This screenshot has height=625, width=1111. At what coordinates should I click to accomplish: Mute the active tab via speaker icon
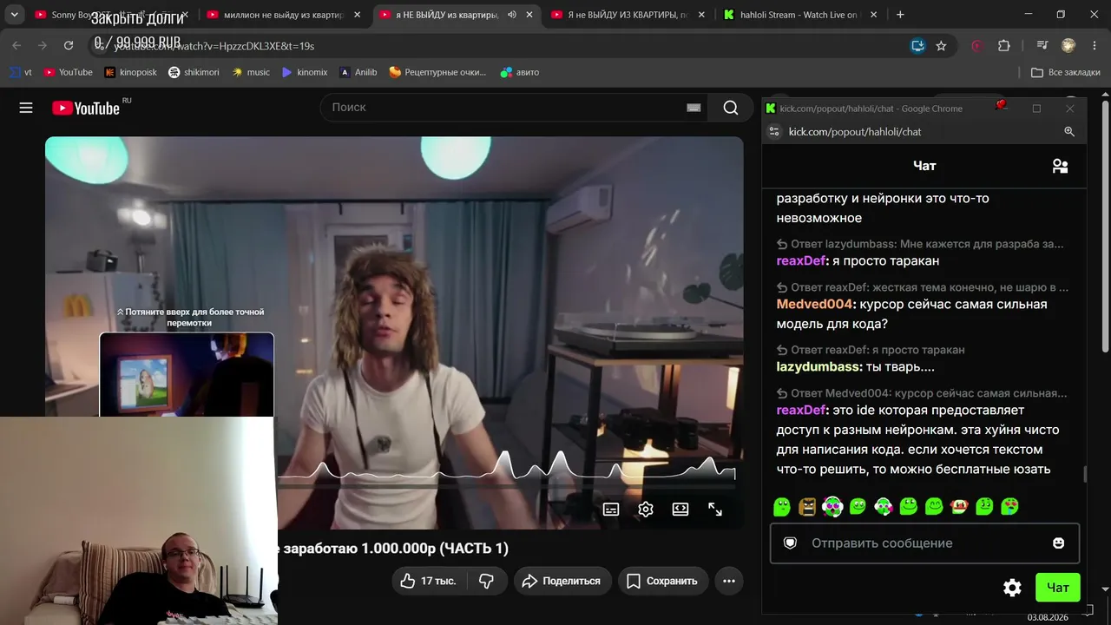click(x=511, y=15)
